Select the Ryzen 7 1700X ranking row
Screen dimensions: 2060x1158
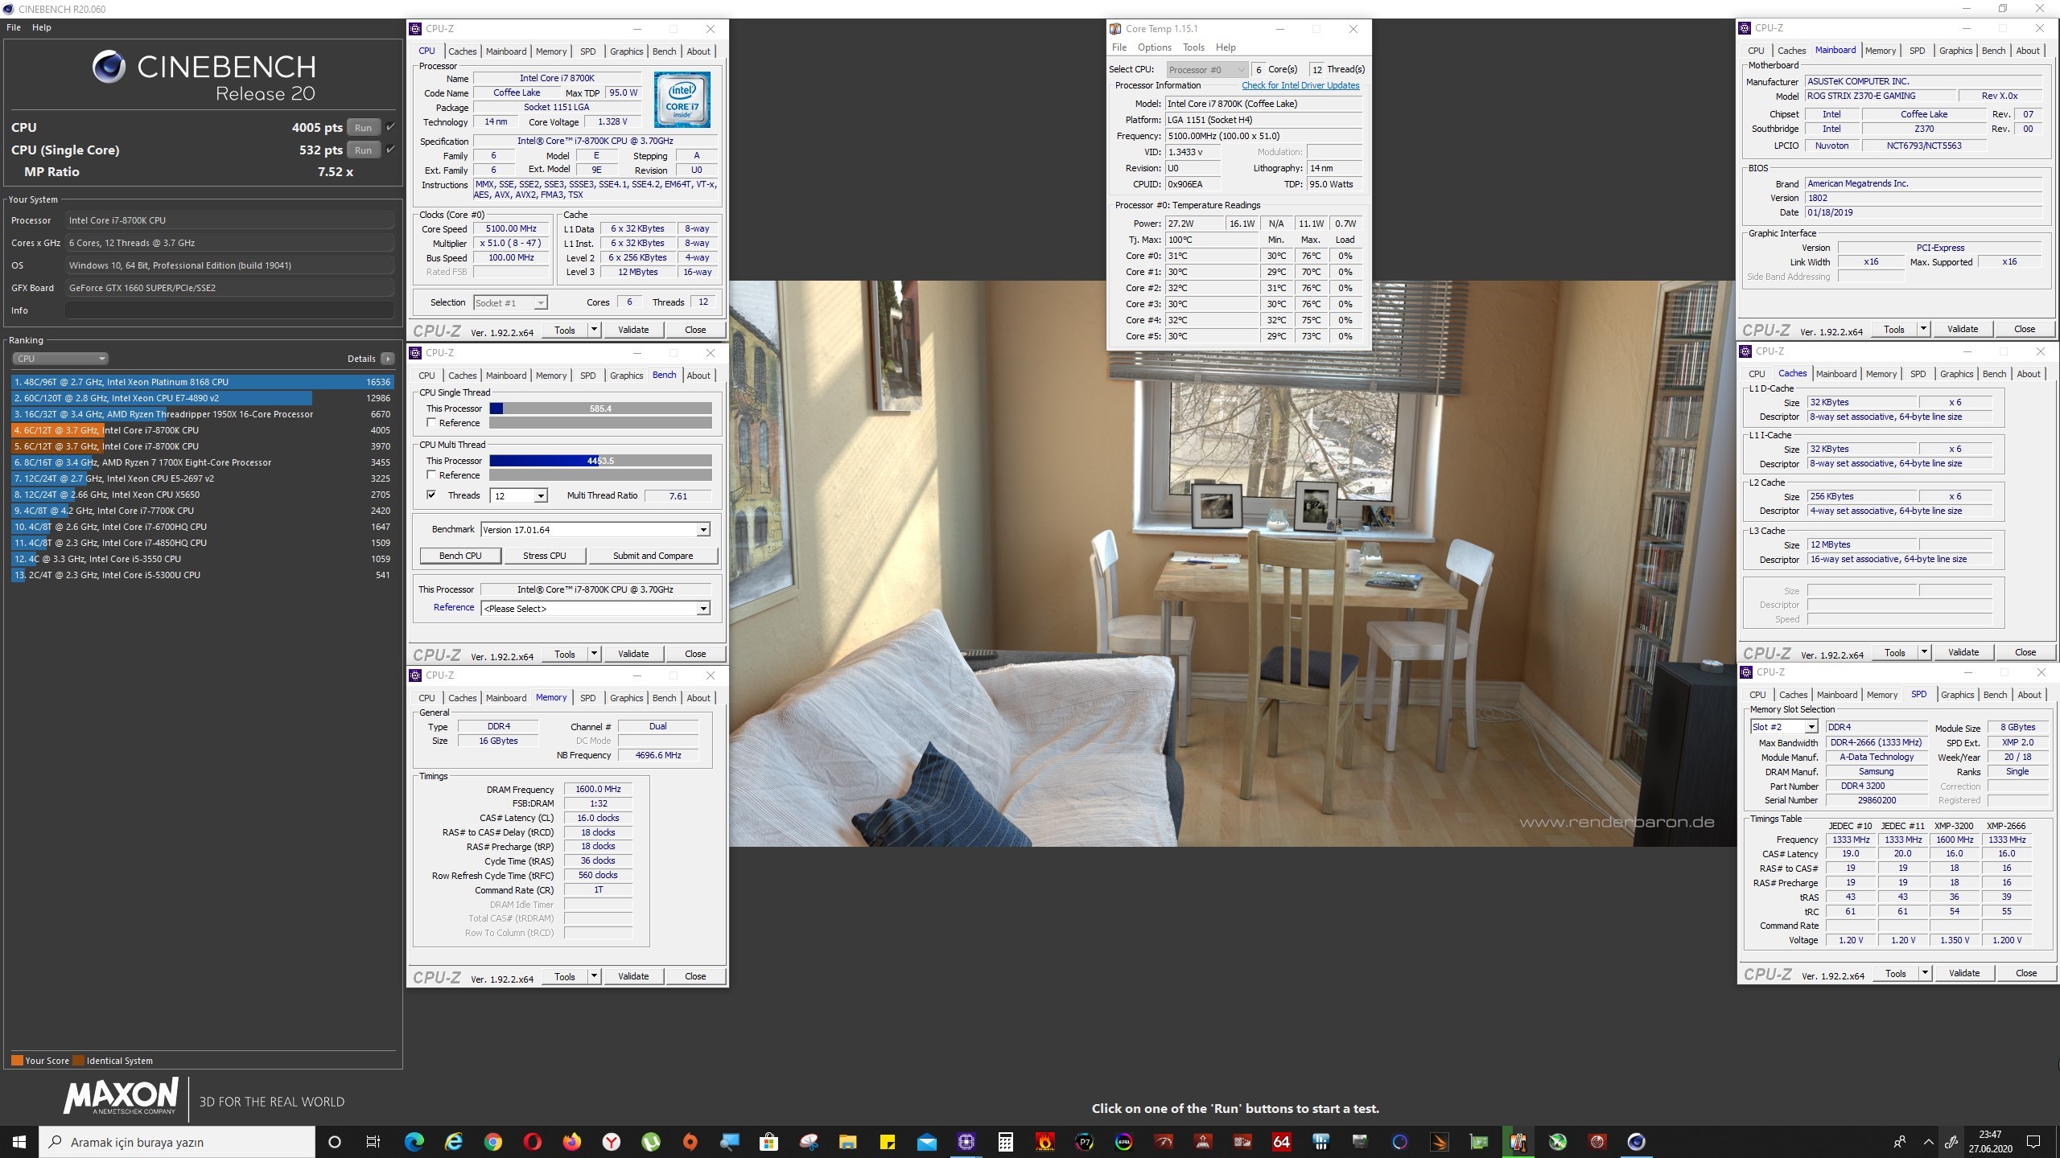pos(202,462)
